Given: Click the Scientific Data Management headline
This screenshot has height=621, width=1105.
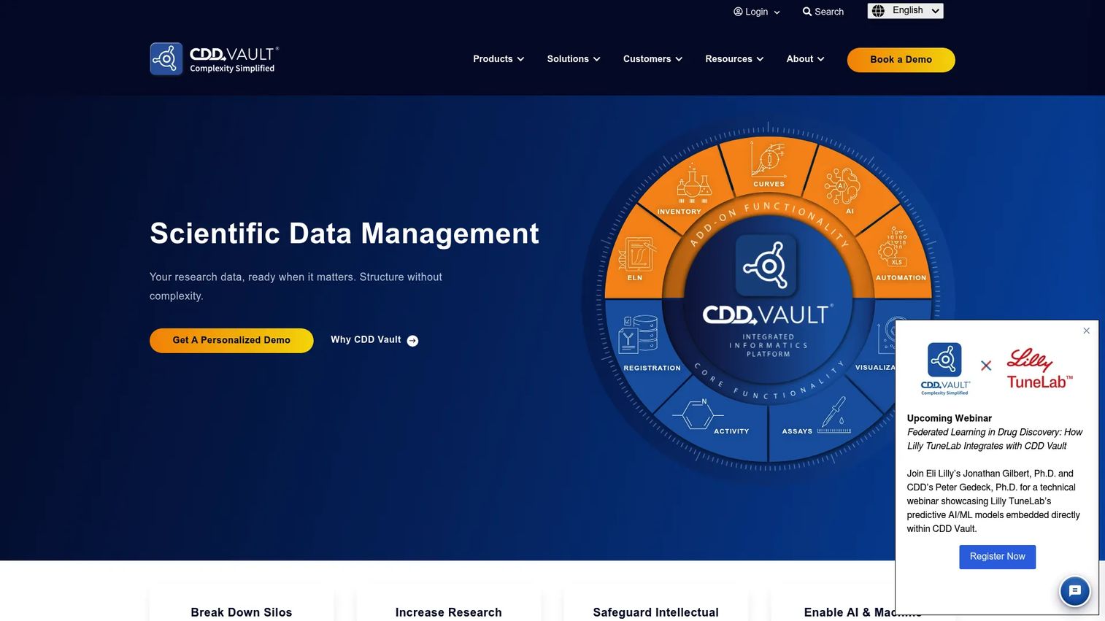Looking at the screenshot, I should [344, 234].
